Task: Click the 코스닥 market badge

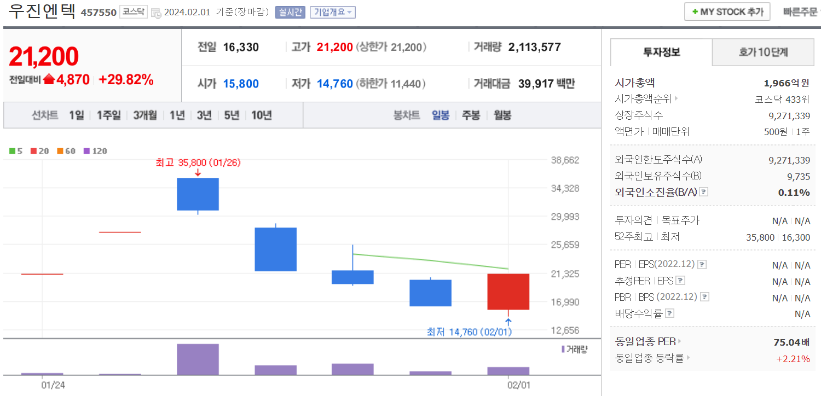Action: click(x=134, y=11)
